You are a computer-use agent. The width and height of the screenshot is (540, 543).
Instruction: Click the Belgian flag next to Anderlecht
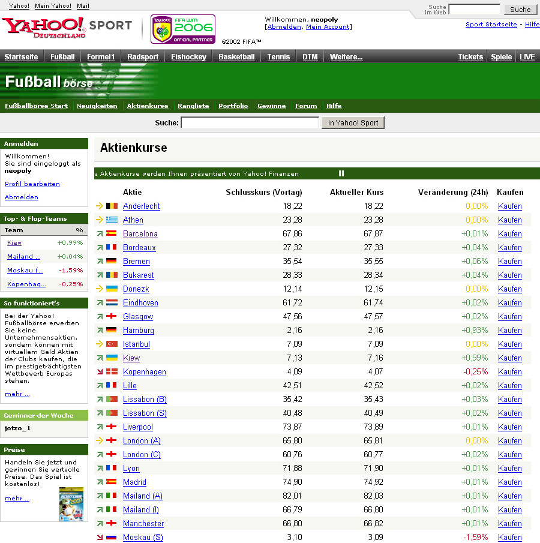click(112, 206)
